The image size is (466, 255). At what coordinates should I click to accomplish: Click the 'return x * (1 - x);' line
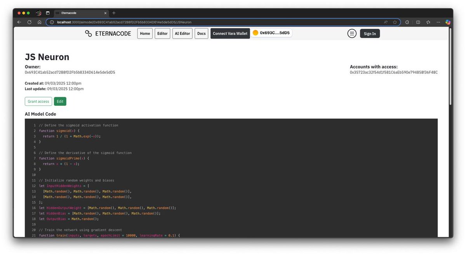(61, 164)
